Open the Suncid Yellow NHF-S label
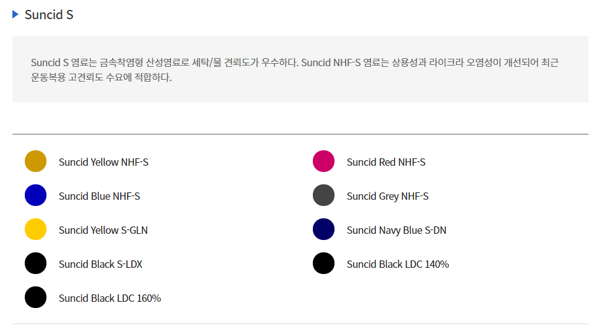Viewport: 599px width, 334px height. point(103,162)
